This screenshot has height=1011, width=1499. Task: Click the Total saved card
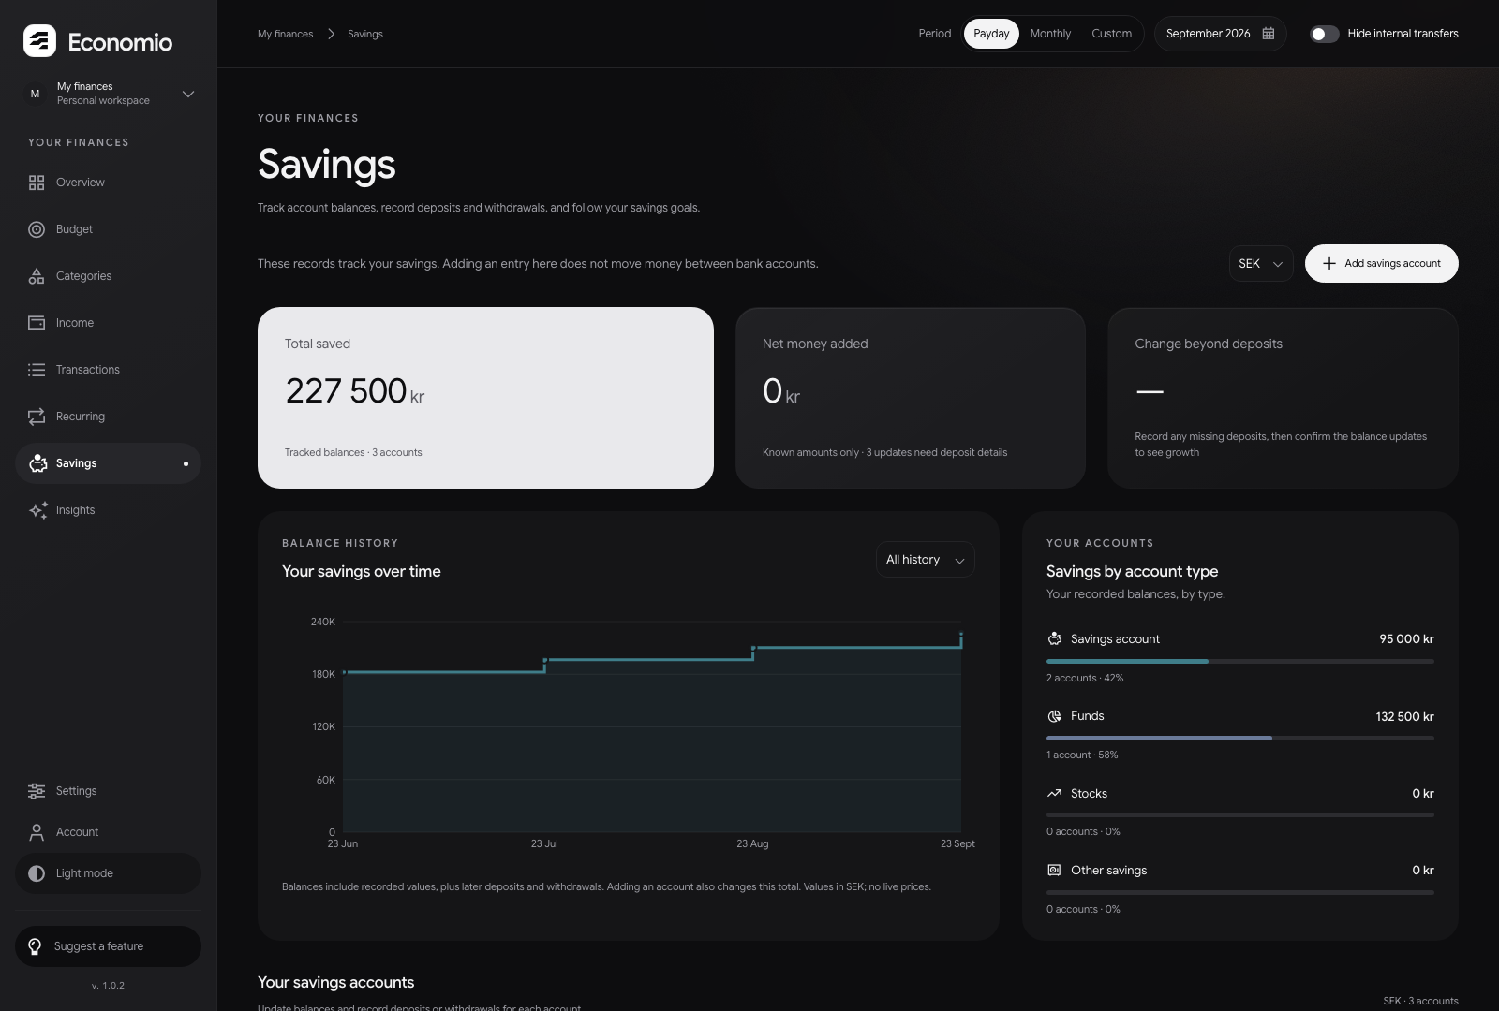485,398
